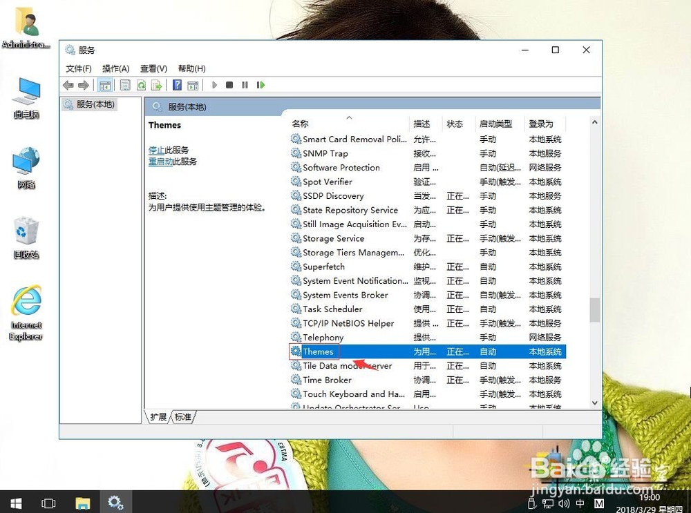The width and height of the screenshot is (691, 513).
Task: Click the gear icon beside Task Scheduler
Action: click(x=296, y=309)
